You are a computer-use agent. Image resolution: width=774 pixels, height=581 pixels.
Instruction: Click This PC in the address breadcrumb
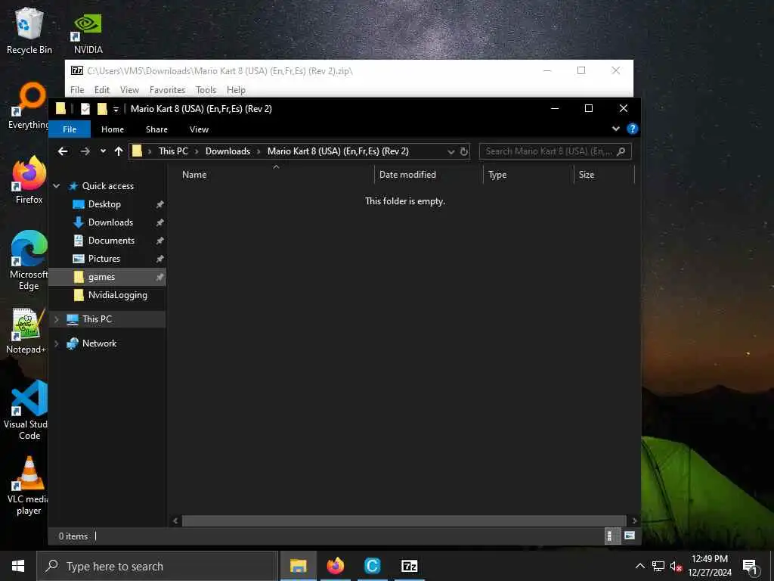click(x=173, y=151)
